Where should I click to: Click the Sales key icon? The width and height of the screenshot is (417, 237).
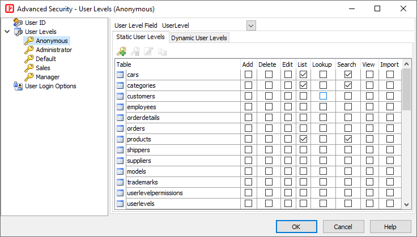29,68
